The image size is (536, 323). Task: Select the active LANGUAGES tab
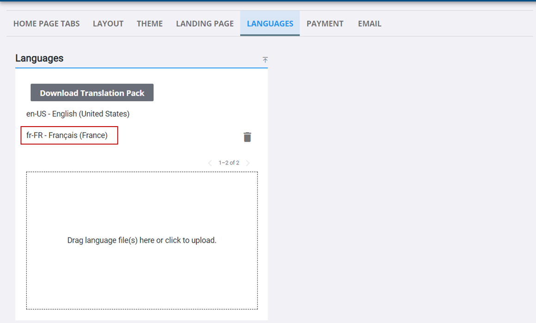[270, 23]
